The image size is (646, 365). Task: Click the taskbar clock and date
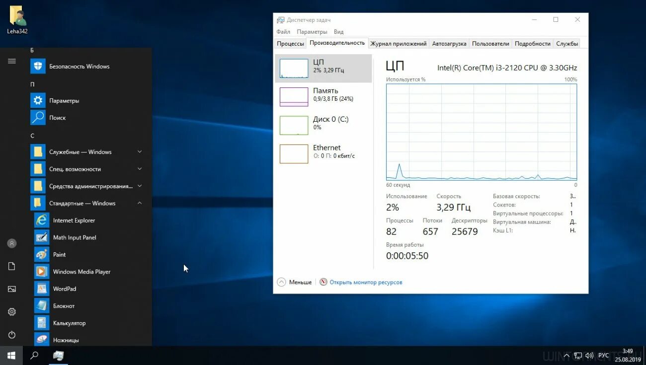coord(628,355)
